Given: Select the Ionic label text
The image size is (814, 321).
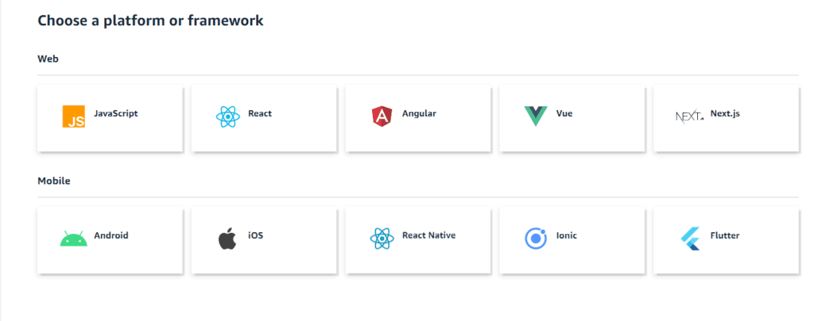Looking at the screenshot, I should tap(566, 235).
